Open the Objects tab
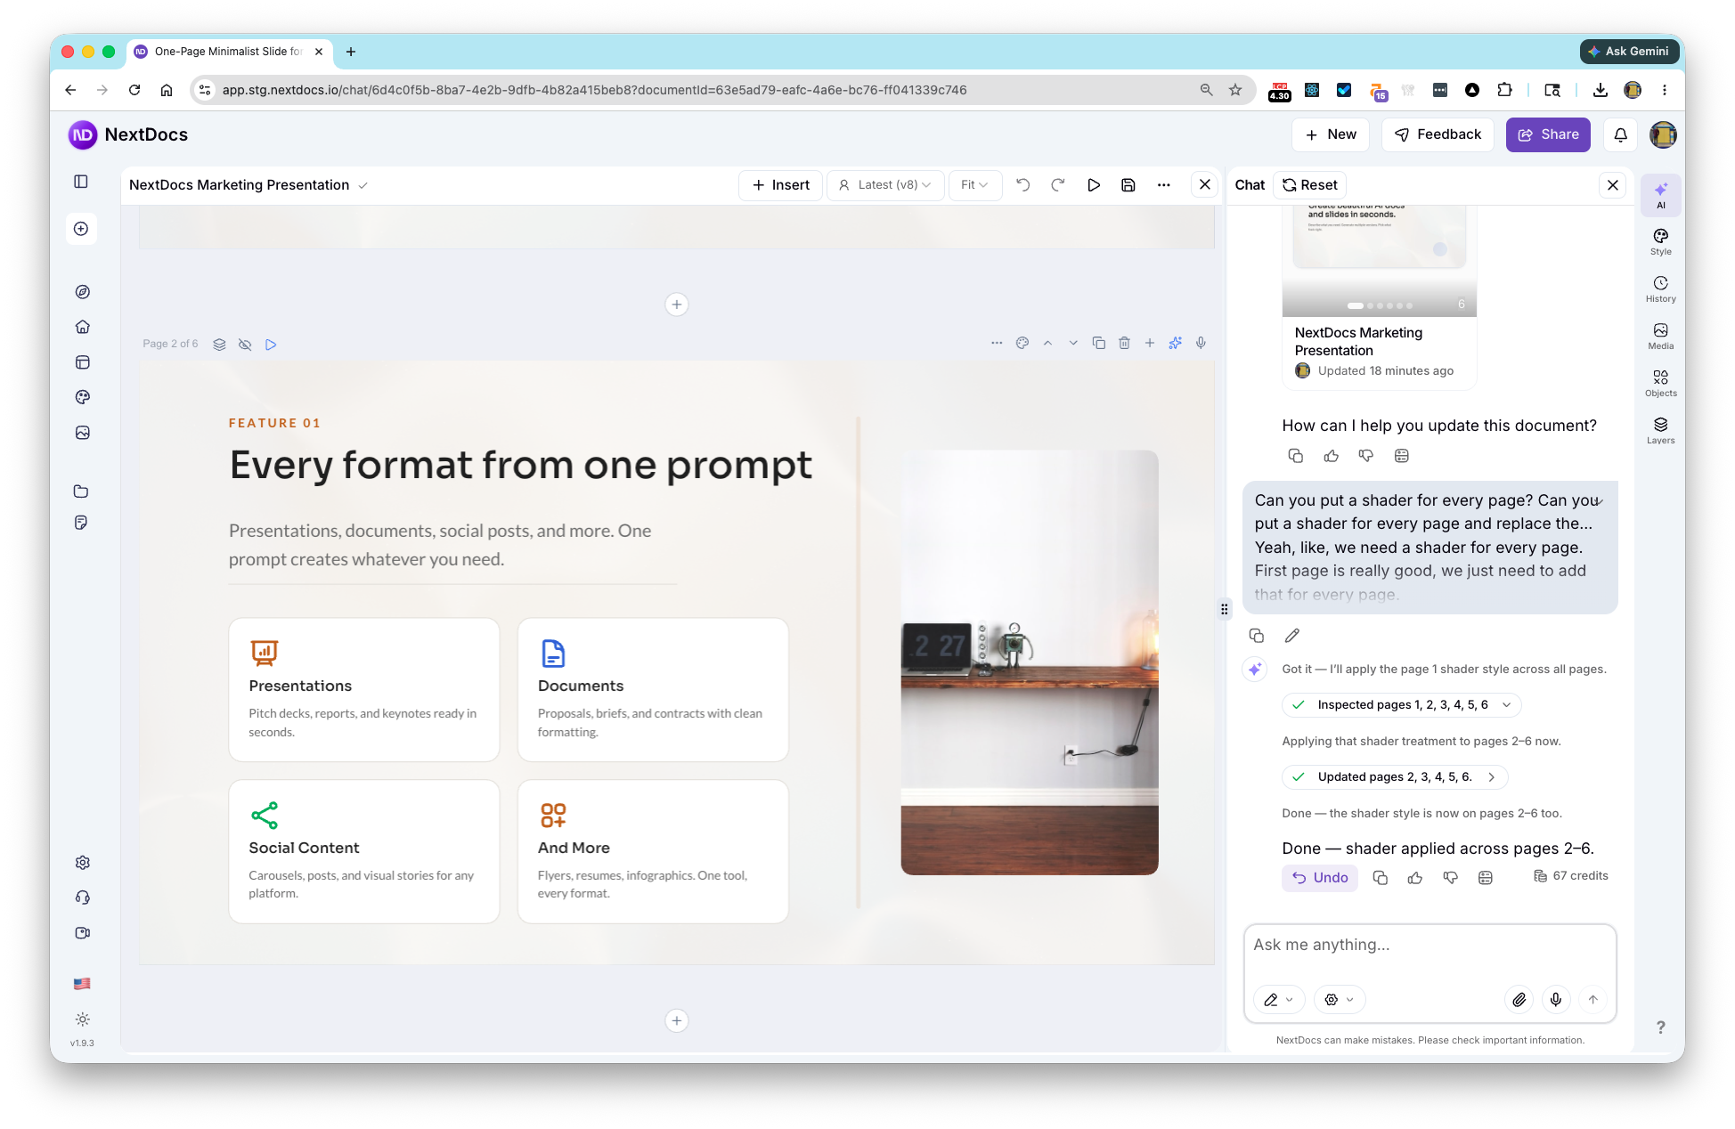The height and width of the screenshot is (1129, 1735). [1661, 384]
